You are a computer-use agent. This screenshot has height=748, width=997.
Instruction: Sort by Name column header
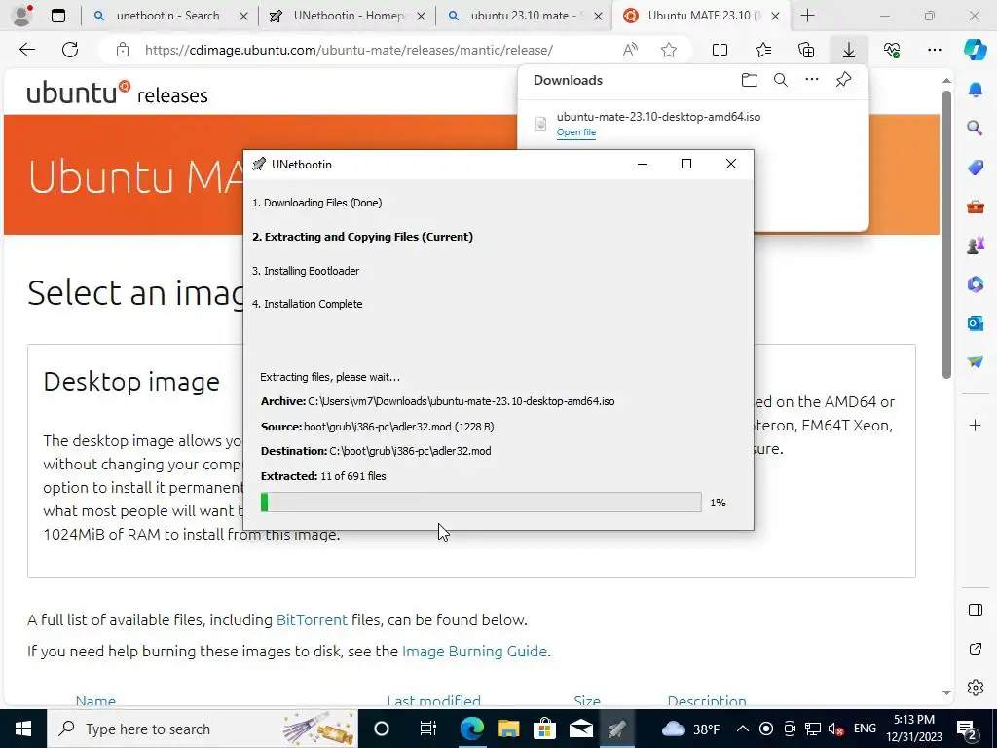tap(95, 700)
